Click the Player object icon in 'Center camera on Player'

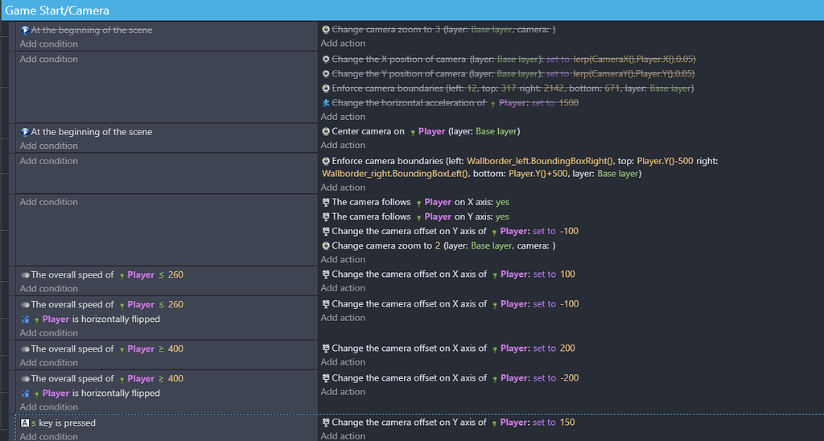click(x=413, y=133)
